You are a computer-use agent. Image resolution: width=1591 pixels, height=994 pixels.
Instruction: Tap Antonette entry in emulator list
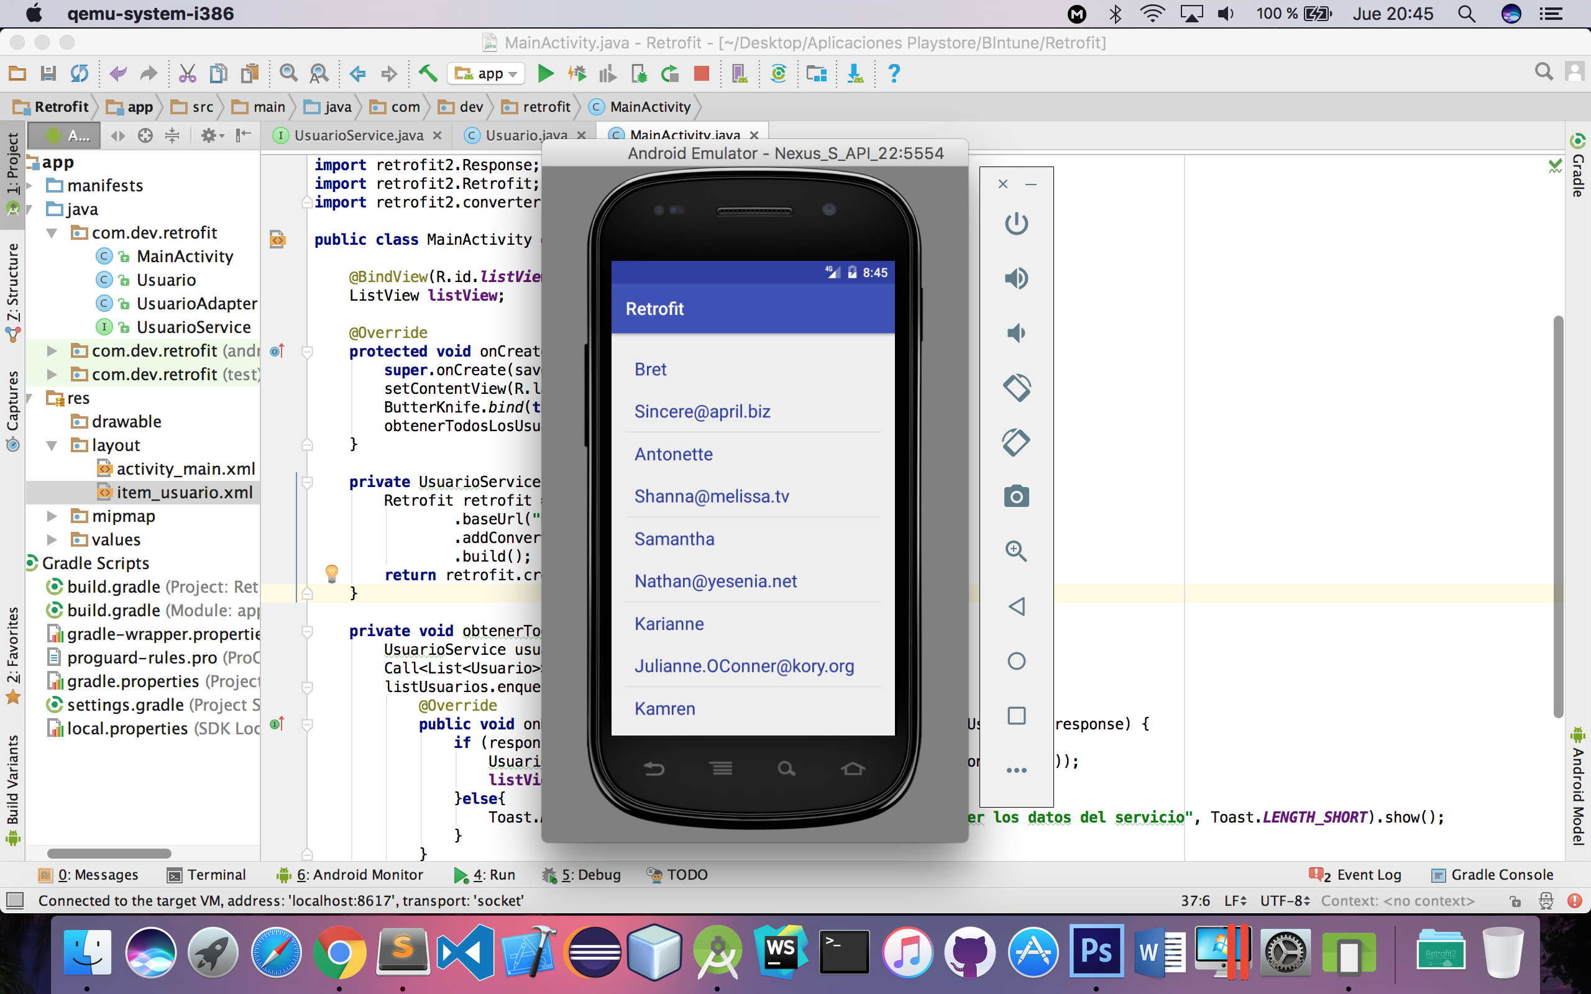point(673,454)
